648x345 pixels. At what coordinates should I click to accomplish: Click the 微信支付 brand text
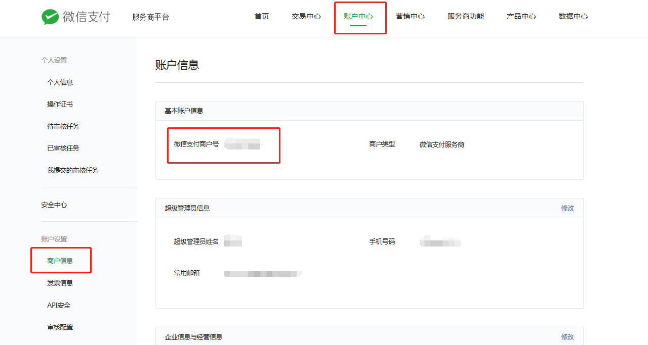[x=87, y=17]
